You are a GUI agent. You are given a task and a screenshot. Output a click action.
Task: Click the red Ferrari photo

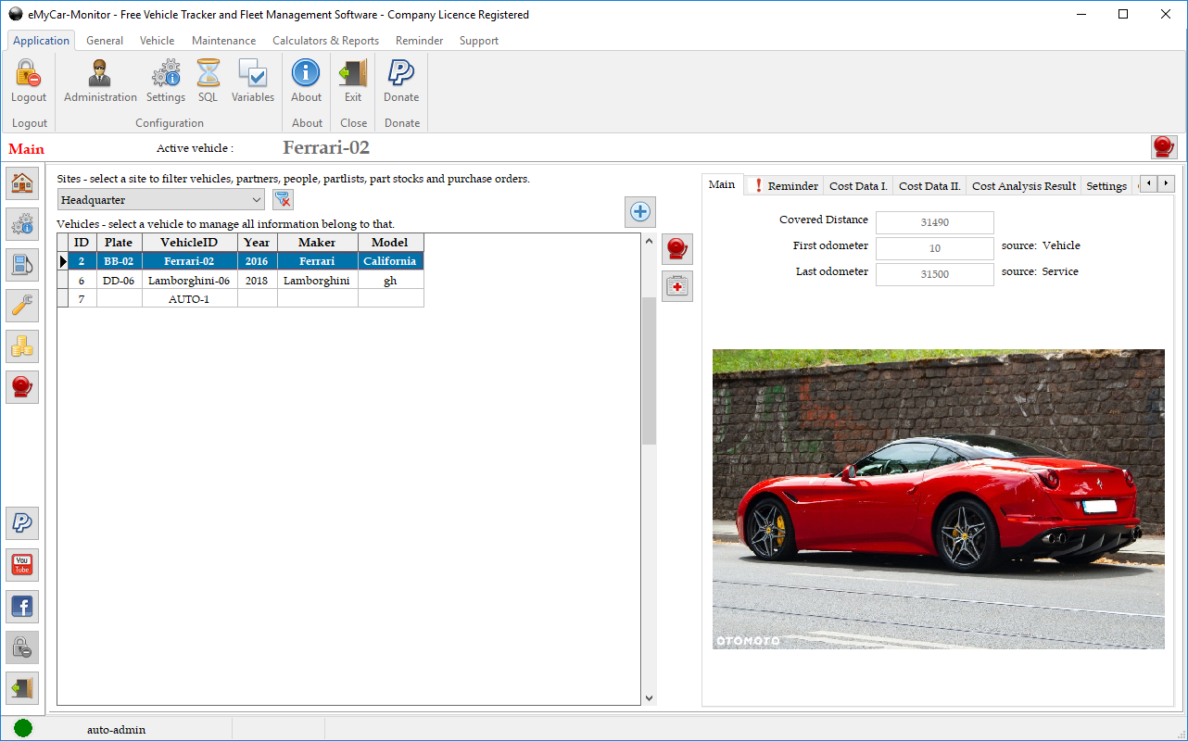click(x=938, y=499)
